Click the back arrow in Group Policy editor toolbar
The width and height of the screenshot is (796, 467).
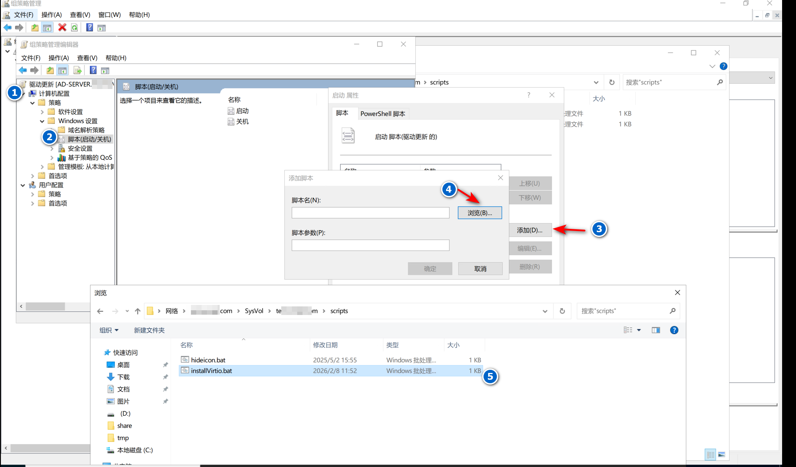pos(23,70)
